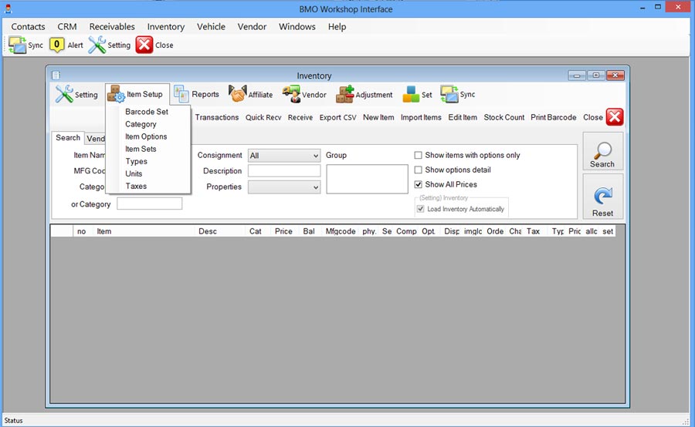Click the Bal column header
Viewport: 695px width, 427px height.
click(x=309, y=231)
